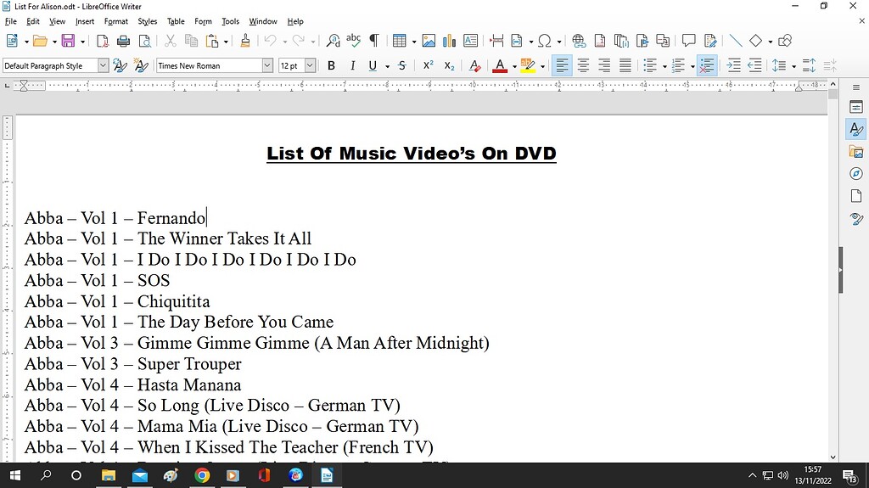Export the document as PDF
The image size is (869, 488).
click(103, 41)
